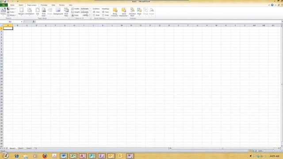Open Print Titles settings

coord(66,12)
